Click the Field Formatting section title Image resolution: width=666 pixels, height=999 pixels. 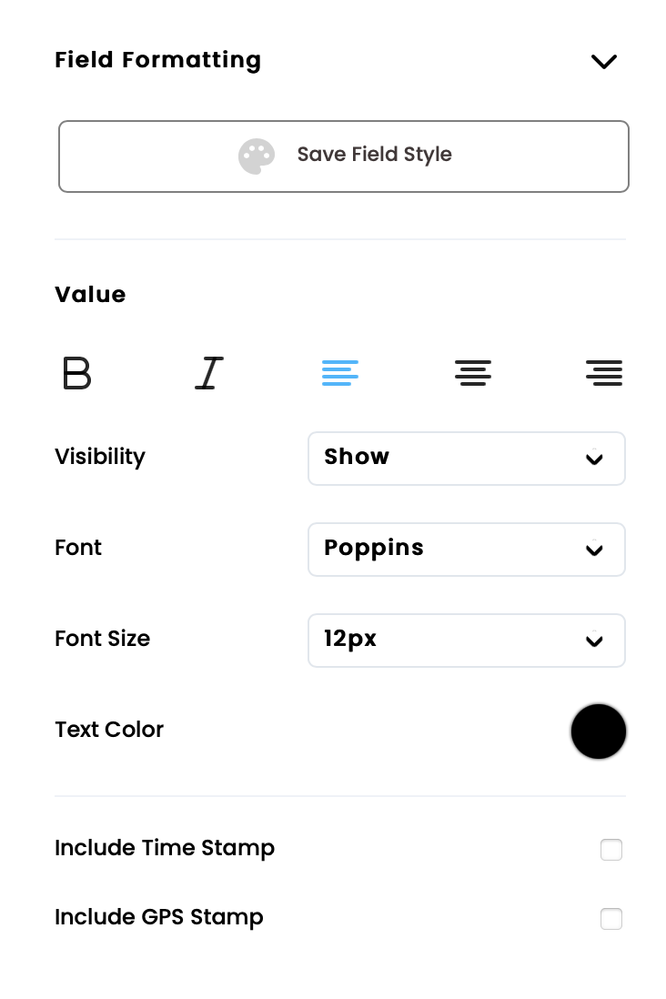[158, 60]
